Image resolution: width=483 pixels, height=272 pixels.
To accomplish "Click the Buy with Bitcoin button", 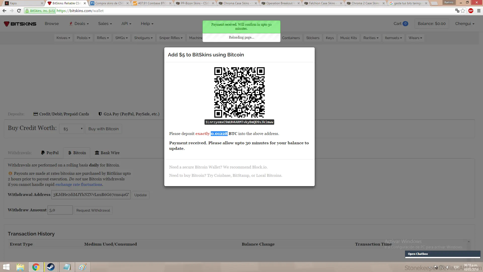I will [x=103, y=129].
